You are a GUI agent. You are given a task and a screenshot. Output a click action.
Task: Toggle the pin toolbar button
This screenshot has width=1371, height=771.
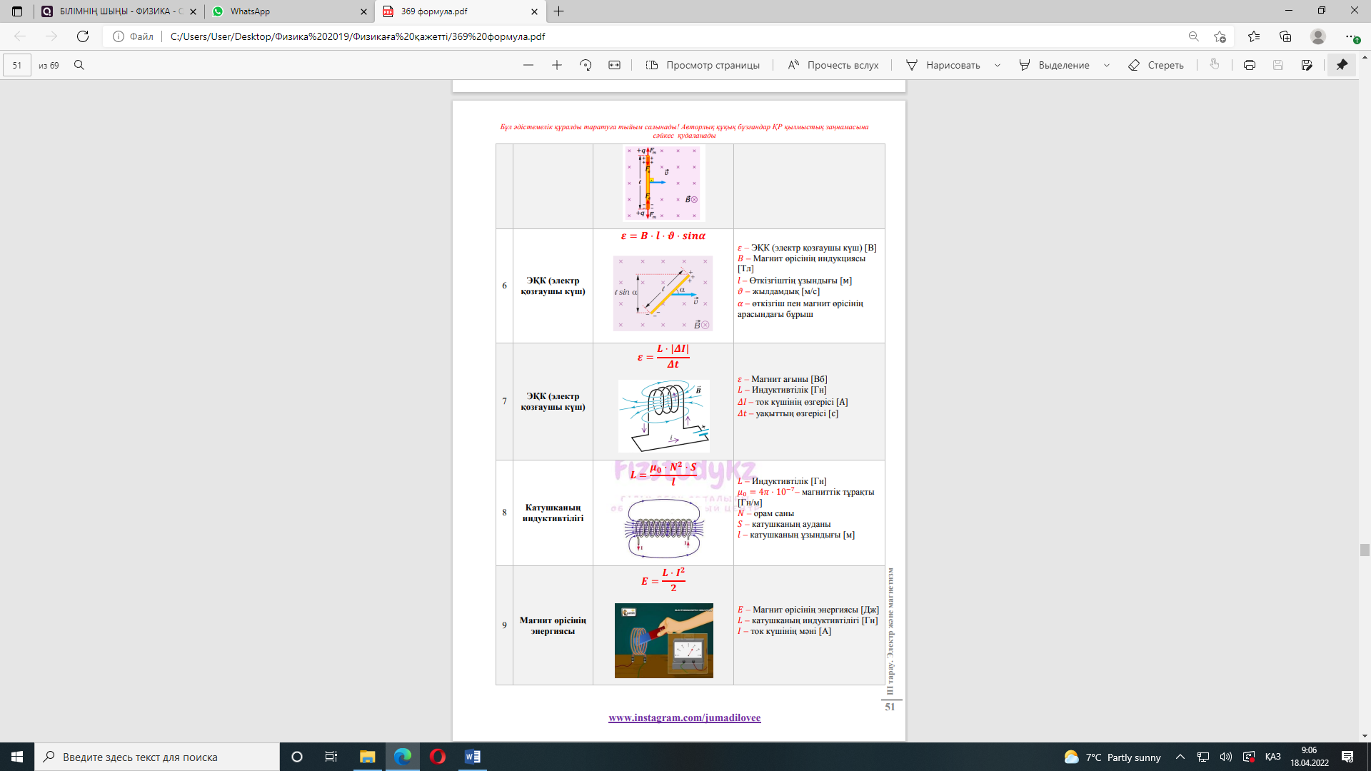(1342, 65)
